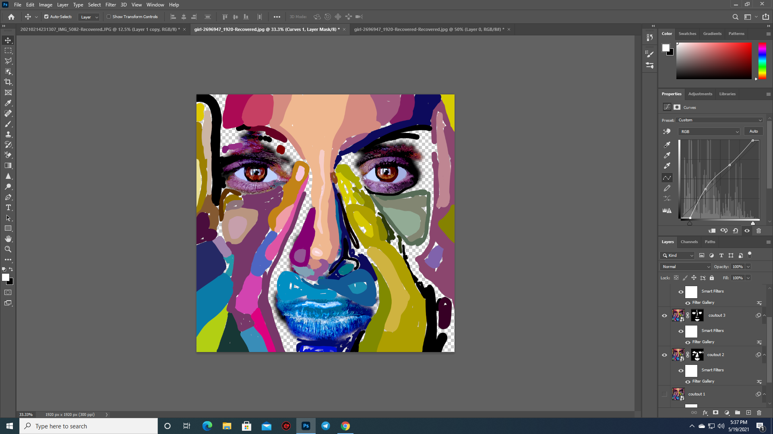This screenshot has height=434, width=773.
Task: Click the add layer mask icon
Action: pos(715,413)
